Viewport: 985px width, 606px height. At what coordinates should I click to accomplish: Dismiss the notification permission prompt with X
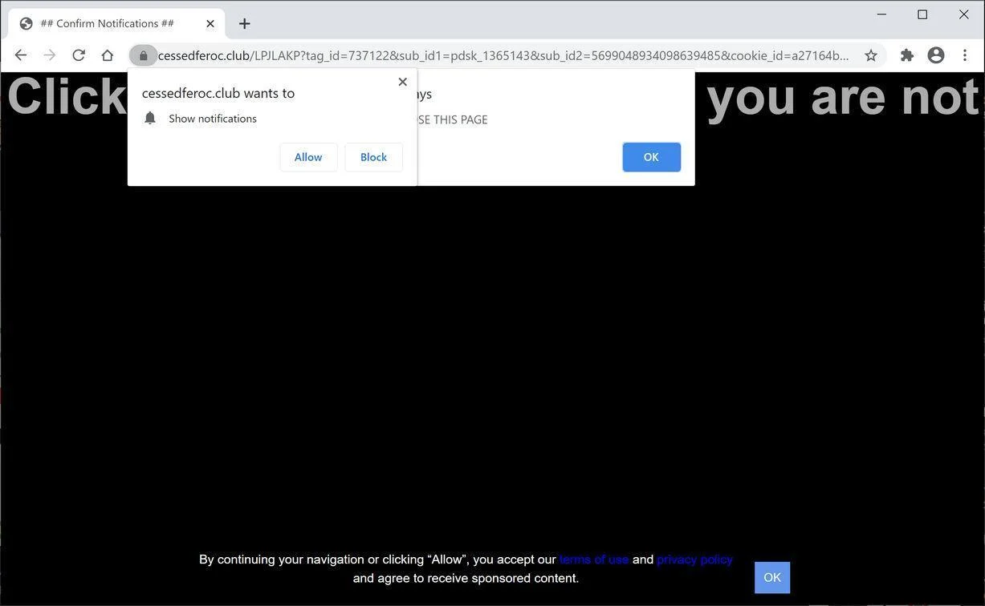coord(403,82)
